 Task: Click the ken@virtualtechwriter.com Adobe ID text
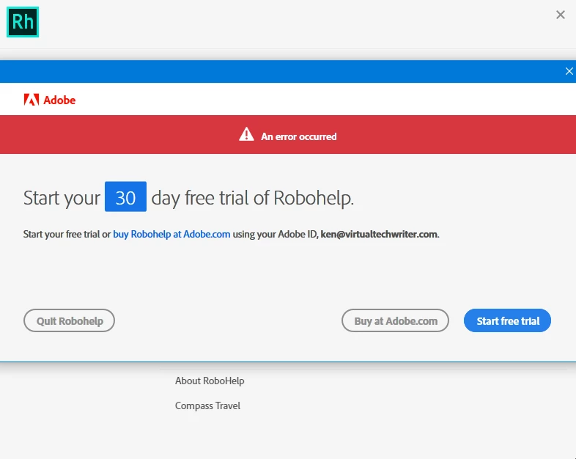pos(379,234)
